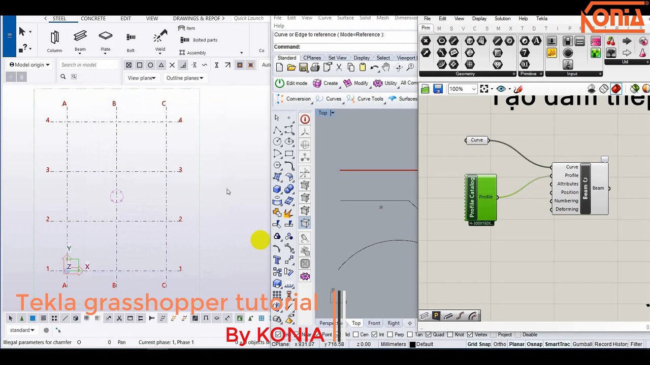
Task: Click the Grasshopper save file icon
Action: [x=438, y=89]
